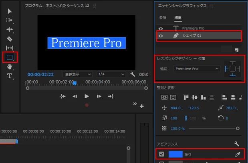248x163 pixels.
Task: Click Go to In point button
Action: pos(63,96)
